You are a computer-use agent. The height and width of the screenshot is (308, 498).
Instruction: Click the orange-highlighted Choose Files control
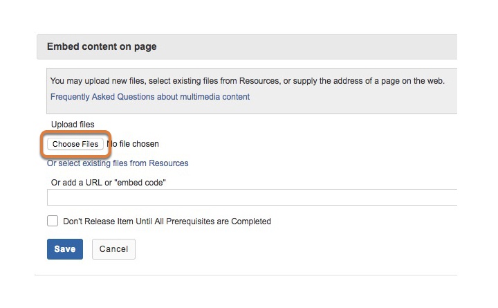[75, 144]
